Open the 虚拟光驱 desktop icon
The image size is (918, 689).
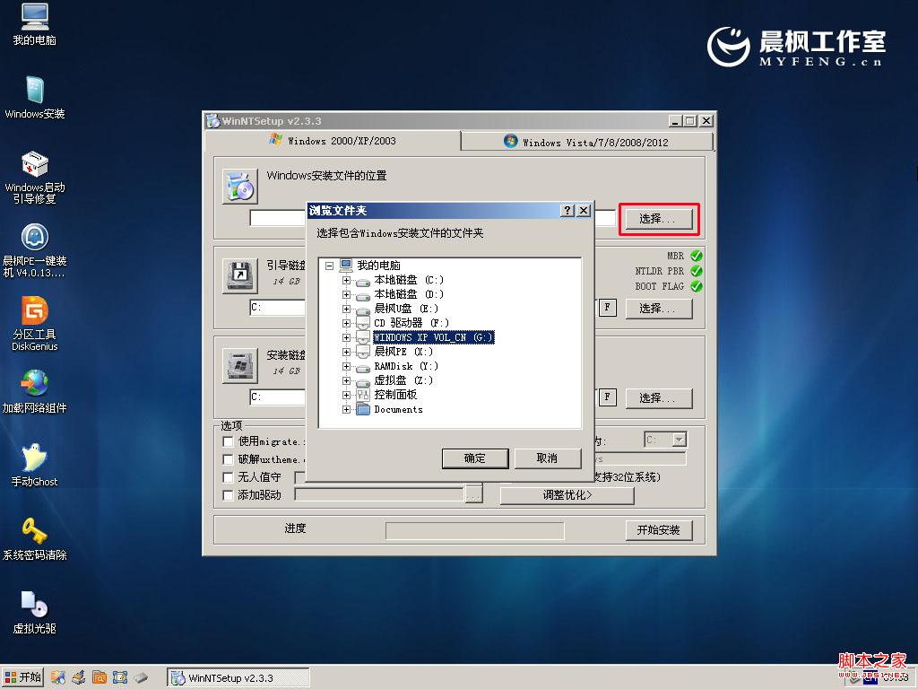pyautogui.click(x=35, y=612)
